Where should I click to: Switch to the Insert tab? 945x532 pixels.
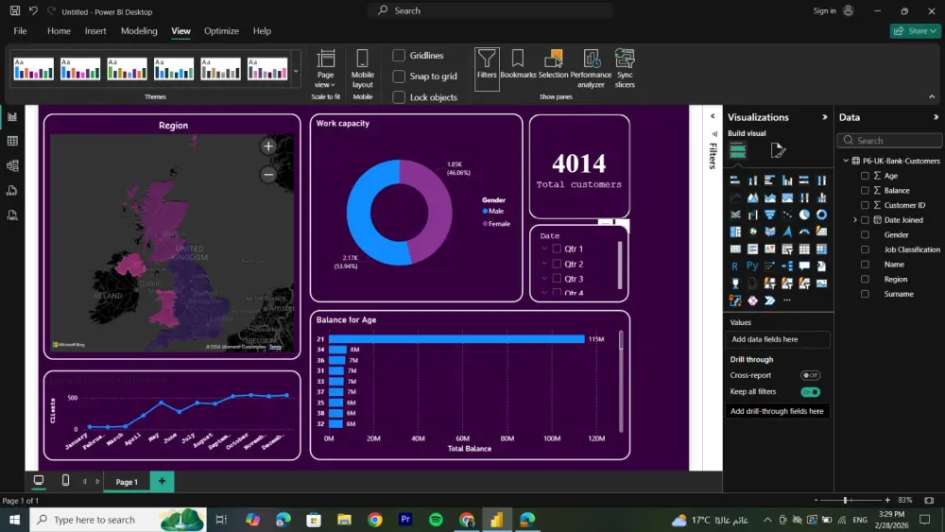point(95,31)
